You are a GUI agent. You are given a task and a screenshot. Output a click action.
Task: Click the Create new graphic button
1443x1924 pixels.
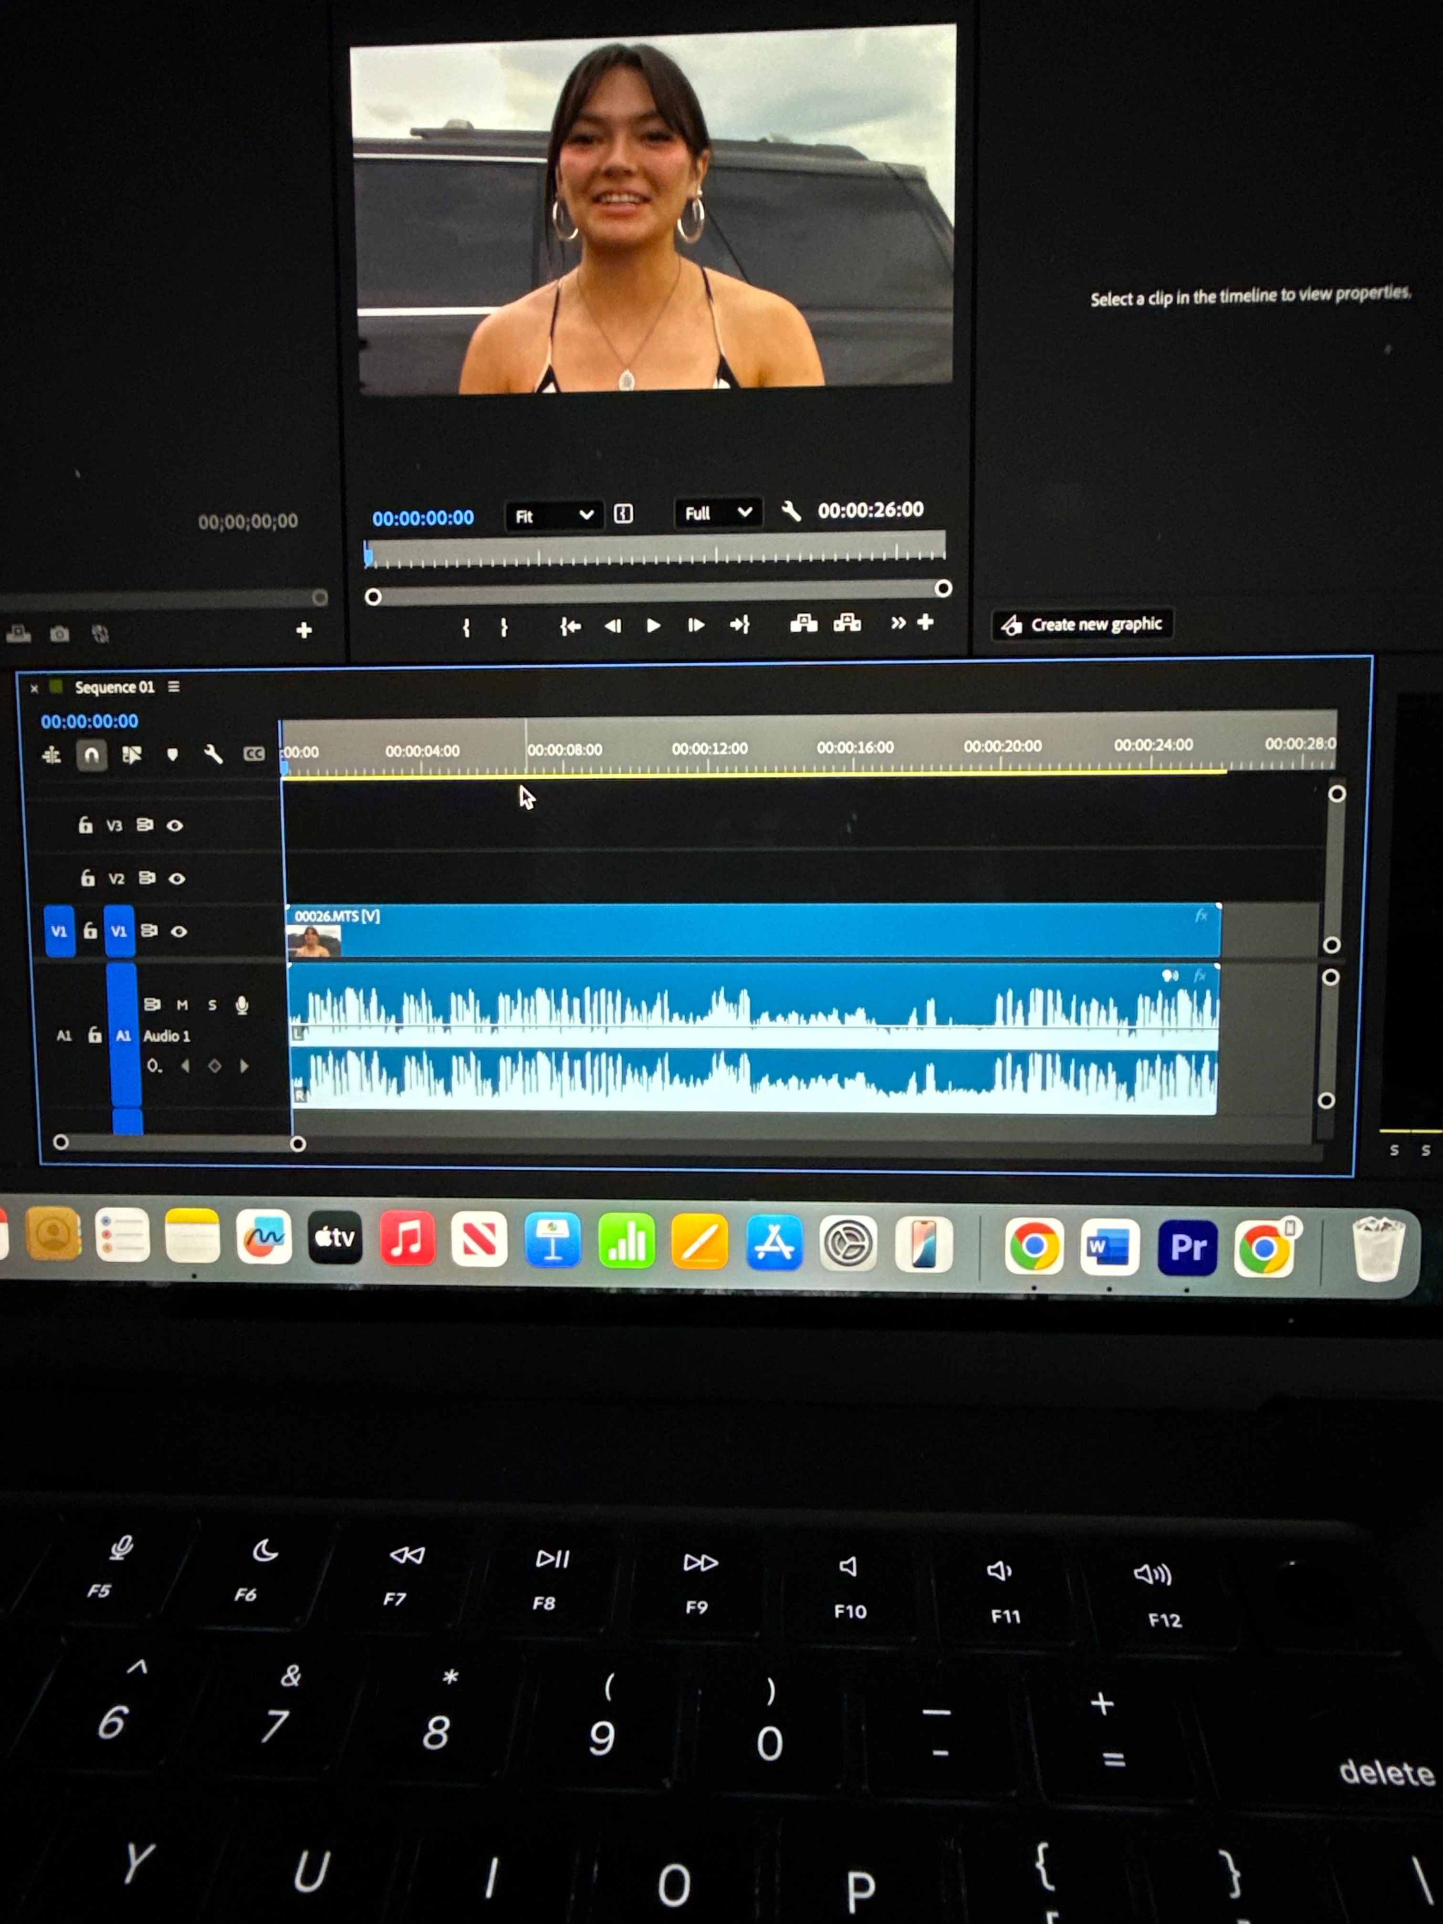[1083, 625]
